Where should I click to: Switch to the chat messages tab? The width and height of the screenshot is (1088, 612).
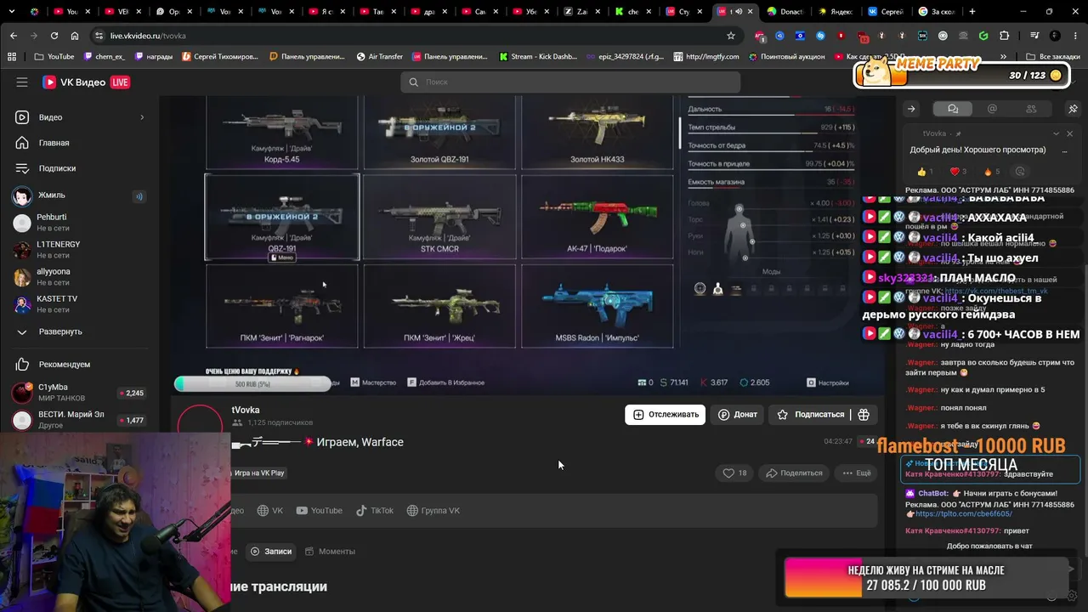(953, 109)
